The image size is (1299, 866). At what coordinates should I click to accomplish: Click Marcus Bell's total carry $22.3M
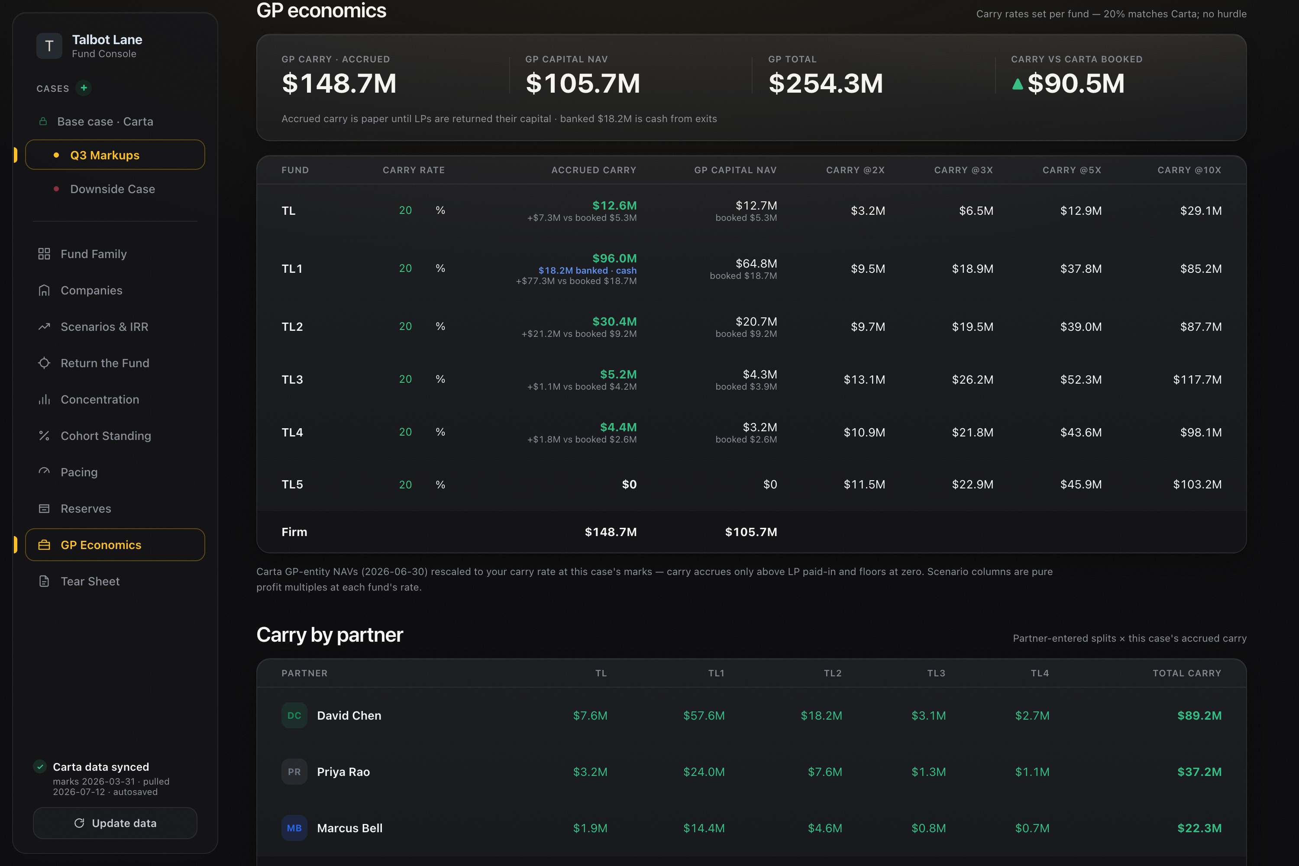click(x=1199, y=828)
